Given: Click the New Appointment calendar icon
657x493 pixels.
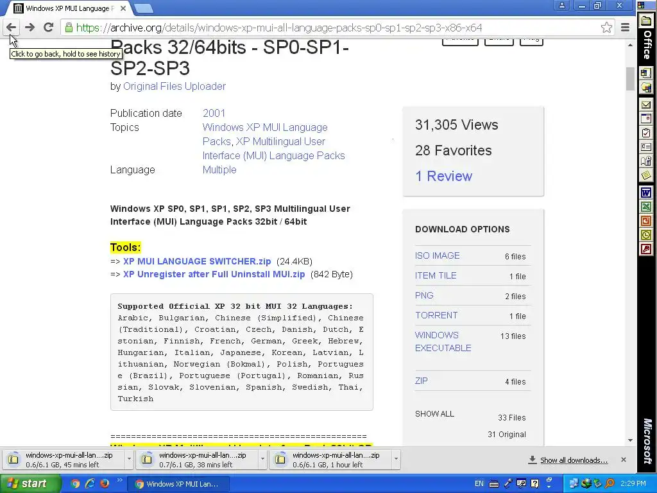Looking at the screenshot, I should click(x=646, y=119).
